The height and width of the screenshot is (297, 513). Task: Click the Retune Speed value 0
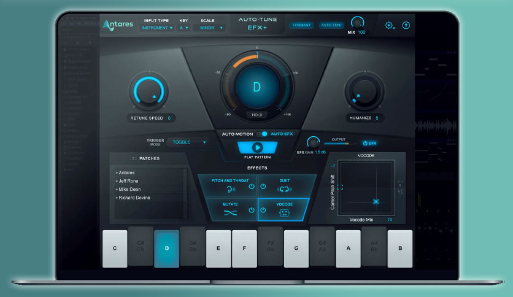[x=169, y=118]
